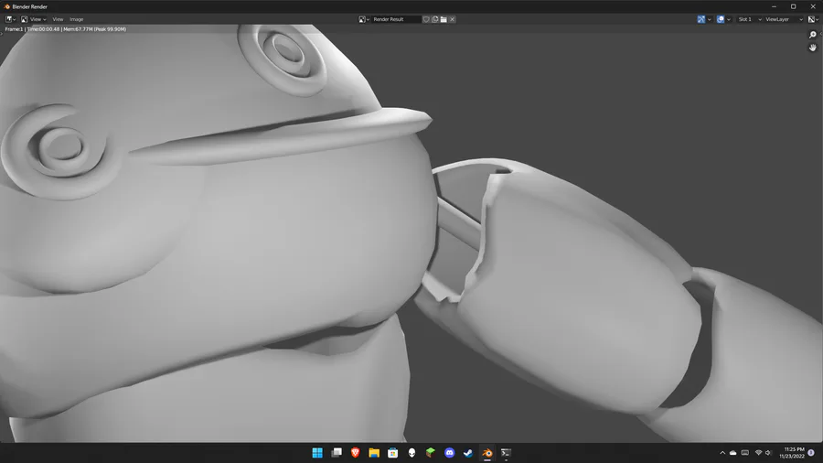This screenshot has width=823, height=463.
Task: Expand the gizmo options arrow
Action: (710, 19)
